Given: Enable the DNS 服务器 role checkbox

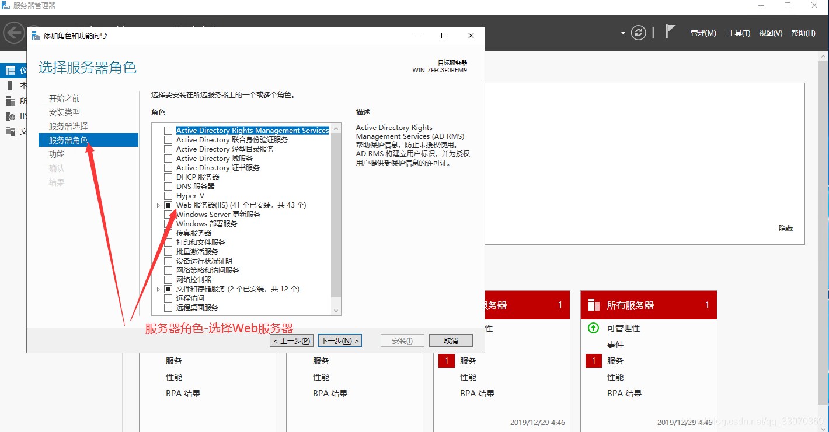Looking at the screenshot, I should (x=168, y=187).
